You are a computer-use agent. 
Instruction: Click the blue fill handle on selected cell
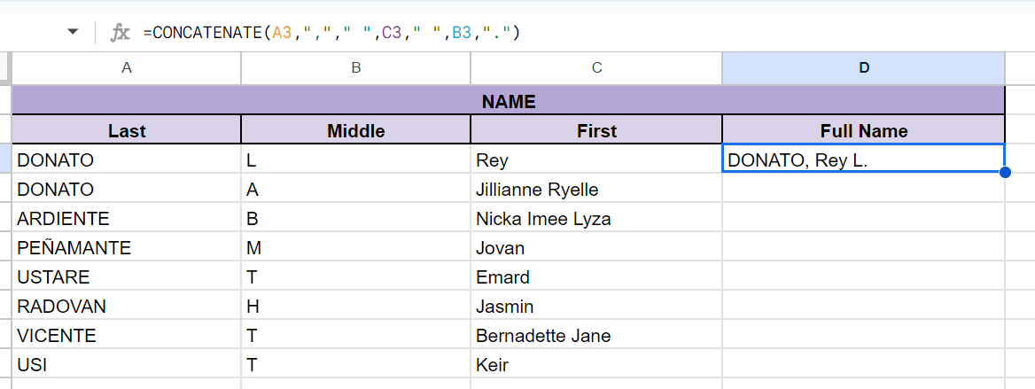(x=1005, y=172)
